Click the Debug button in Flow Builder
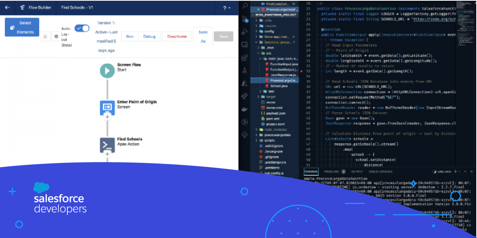 [x=149, y=37]
